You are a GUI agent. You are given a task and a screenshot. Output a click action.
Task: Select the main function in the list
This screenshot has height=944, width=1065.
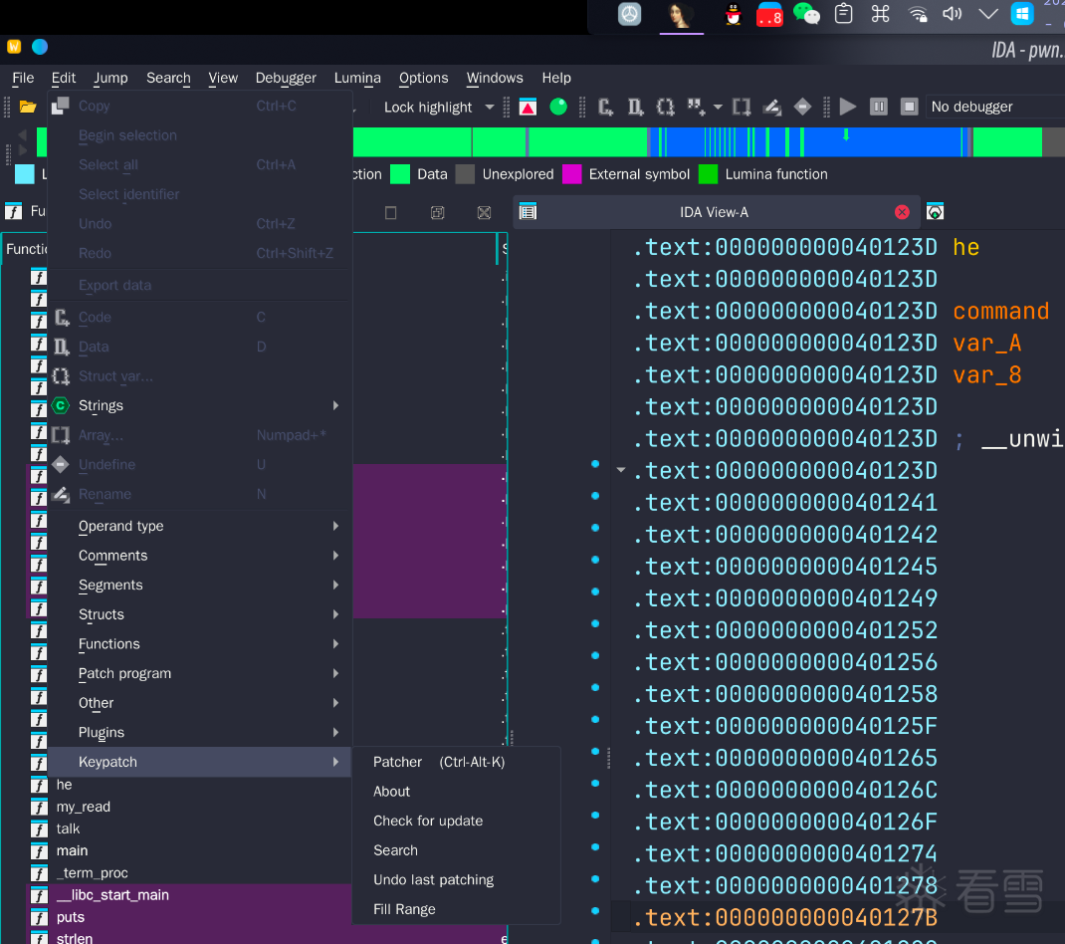pyautogui.click(x=72, y=850)
